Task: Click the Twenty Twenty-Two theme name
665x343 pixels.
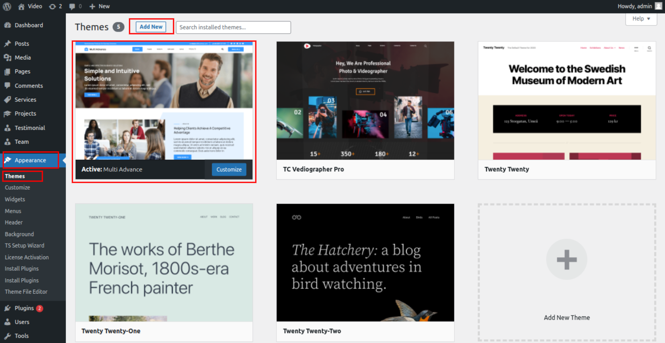Action: (312, 331)
